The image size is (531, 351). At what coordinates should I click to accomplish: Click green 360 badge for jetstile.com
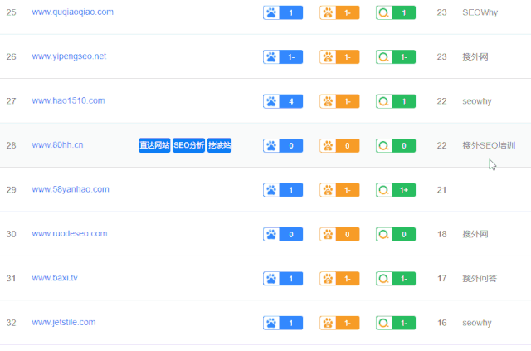tap(396, 323)
